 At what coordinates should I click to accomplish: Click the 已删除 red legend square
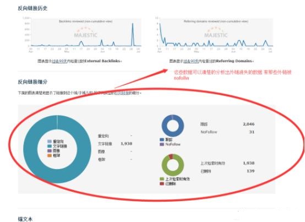[162, 183]
